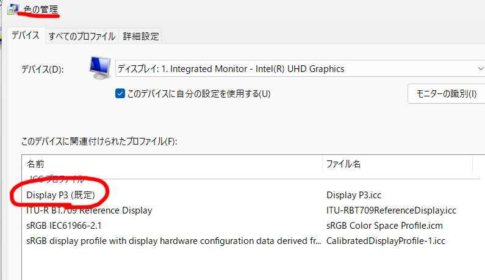Image resolution: width=485 pixels, height=280 pixels.
Task: Select the sRGB IEC61966-2.1 profile
Action: [63, 226]
